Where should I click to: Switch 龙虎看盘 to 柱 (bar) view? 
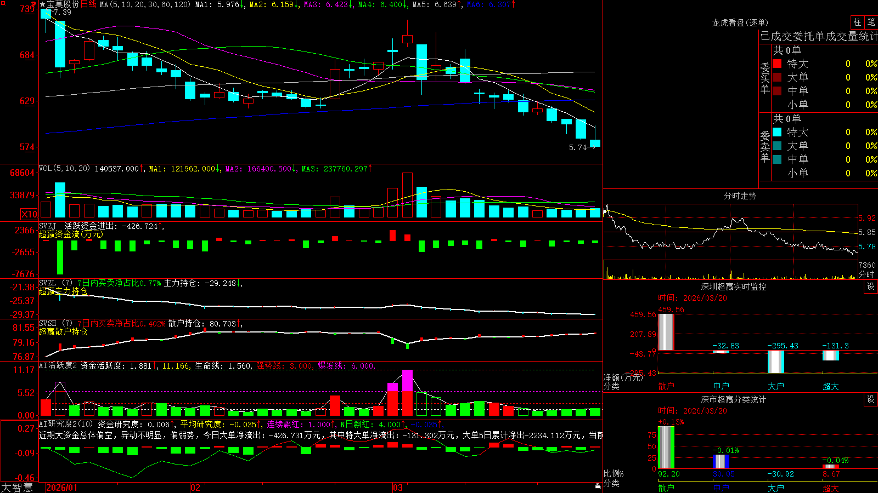click(857, 22)
